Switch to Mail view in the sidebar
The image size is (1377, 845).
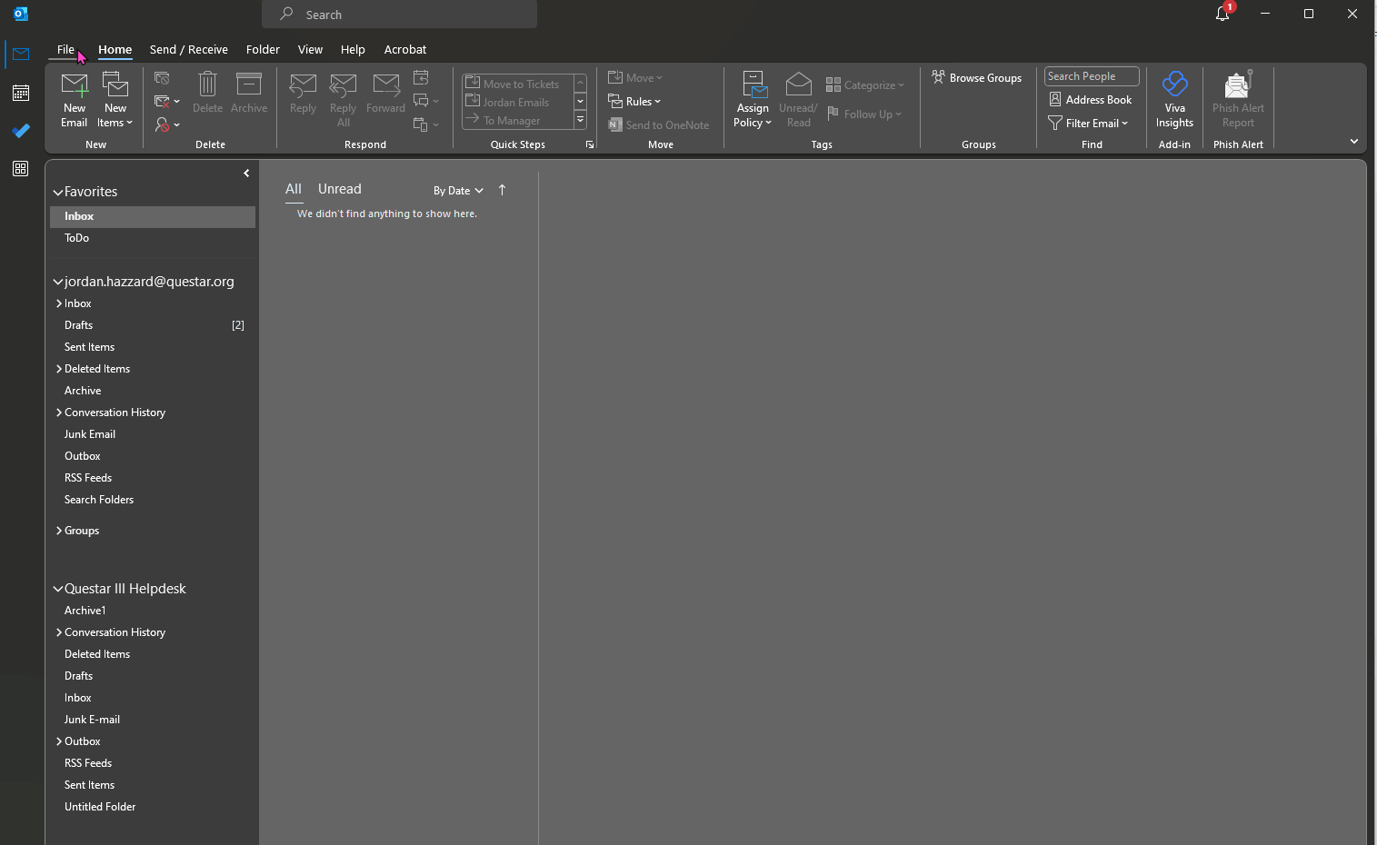click(x=21, y=55)
